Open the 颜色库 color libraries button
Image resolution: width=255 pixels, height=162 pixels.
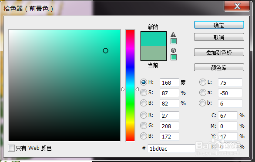coord(219,67)
